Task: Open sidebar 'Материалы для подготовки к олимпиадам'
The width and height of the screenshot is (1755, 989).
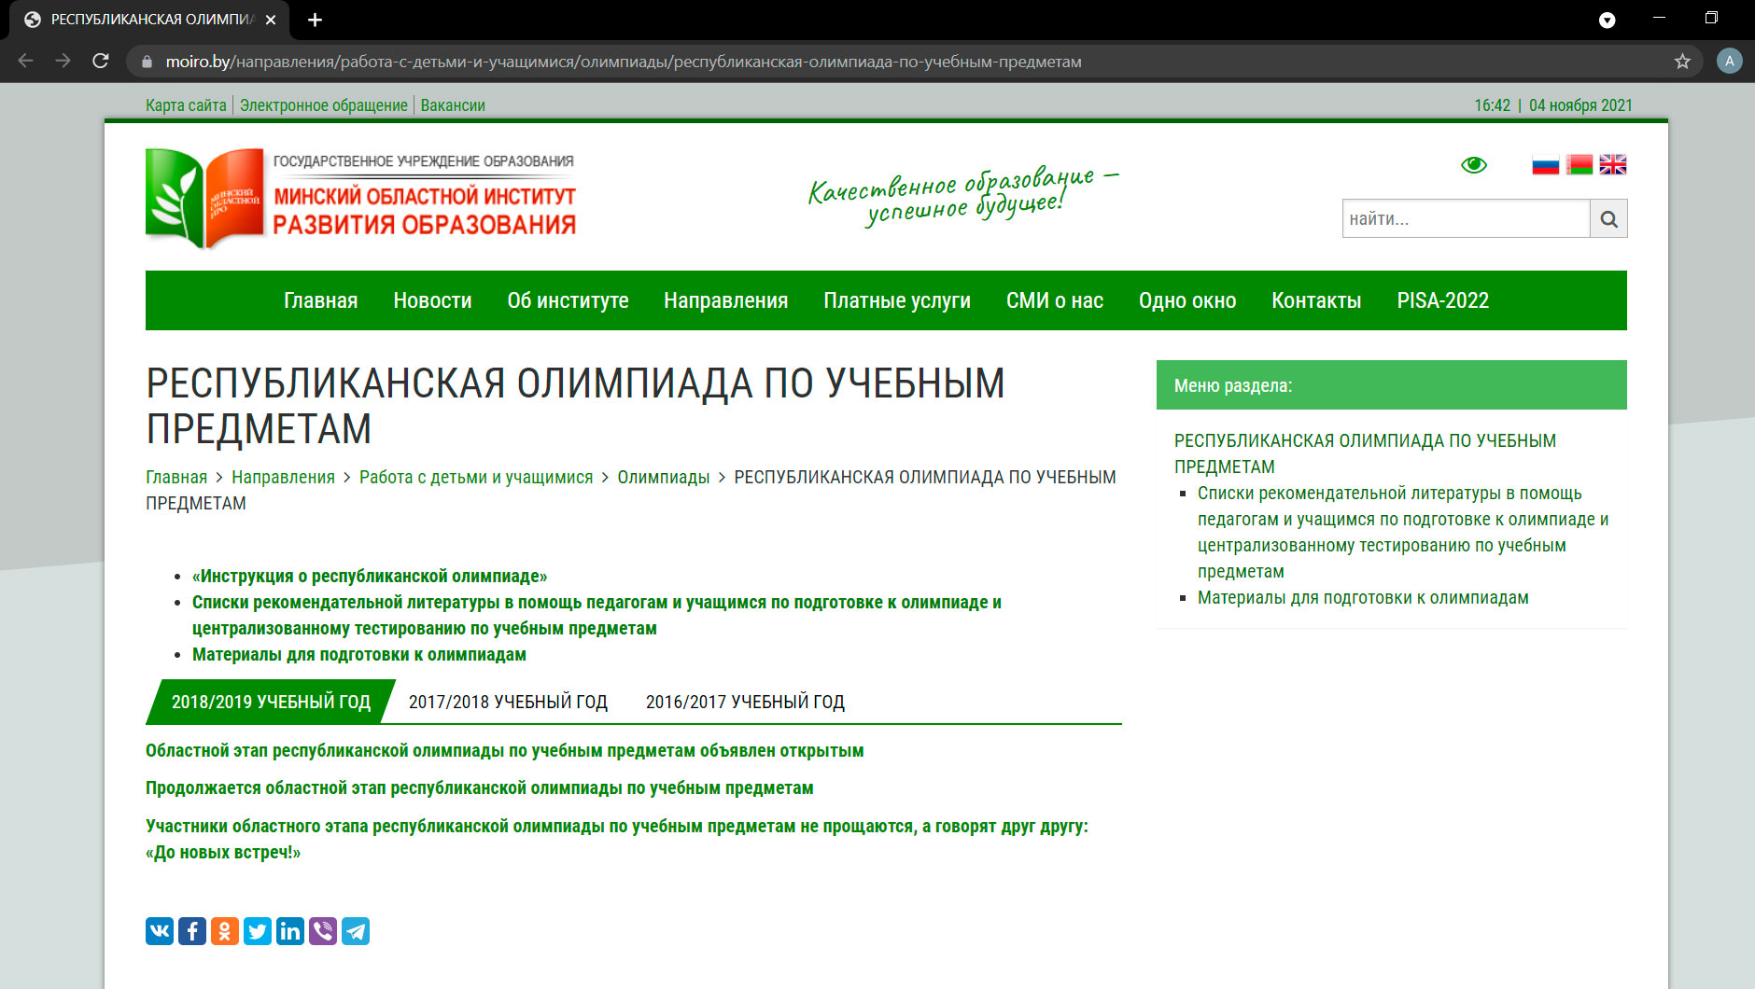Action: pos(1363,597)
